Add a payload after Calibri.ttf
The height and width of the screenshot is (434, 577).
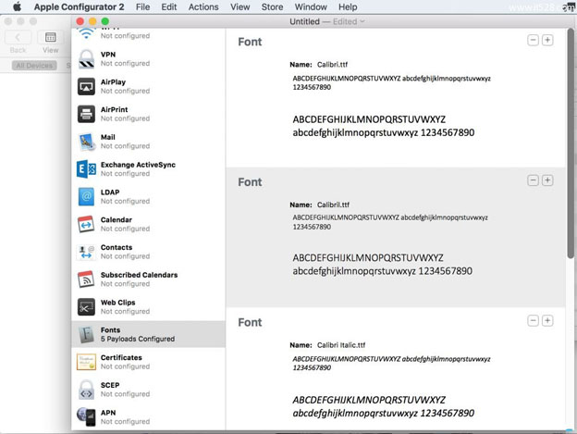[547, 40]
